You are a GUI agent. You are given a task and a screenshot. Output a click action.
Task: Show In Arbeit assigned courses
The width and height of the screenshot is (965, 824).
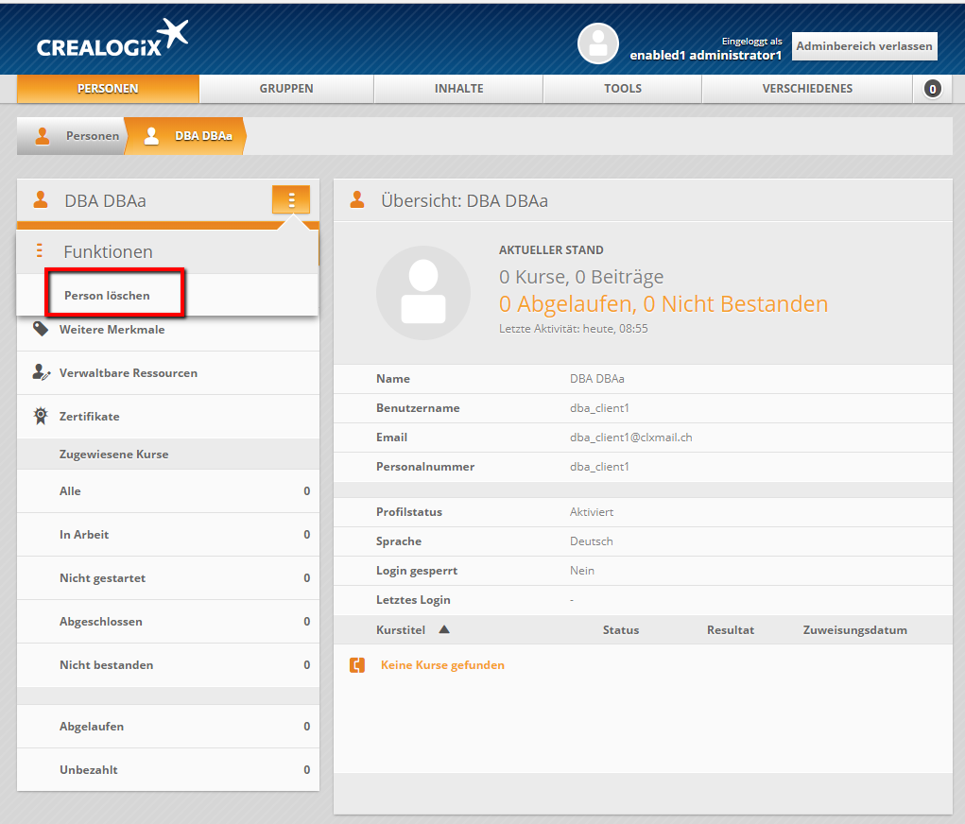pyautogui.click(x=84, y=535)
